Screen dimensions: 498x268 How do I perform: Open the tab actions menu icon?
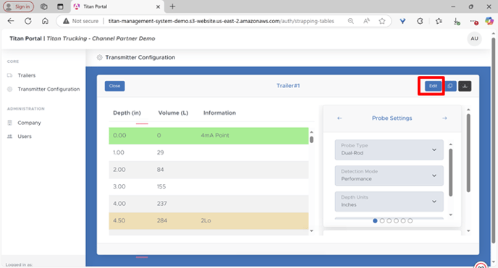[60, 7]
